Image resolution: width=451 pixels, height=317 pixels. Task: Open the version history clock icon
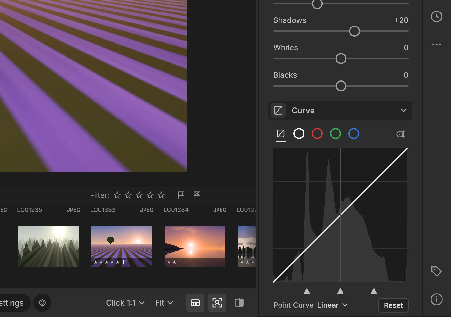[x=436, y=16]
